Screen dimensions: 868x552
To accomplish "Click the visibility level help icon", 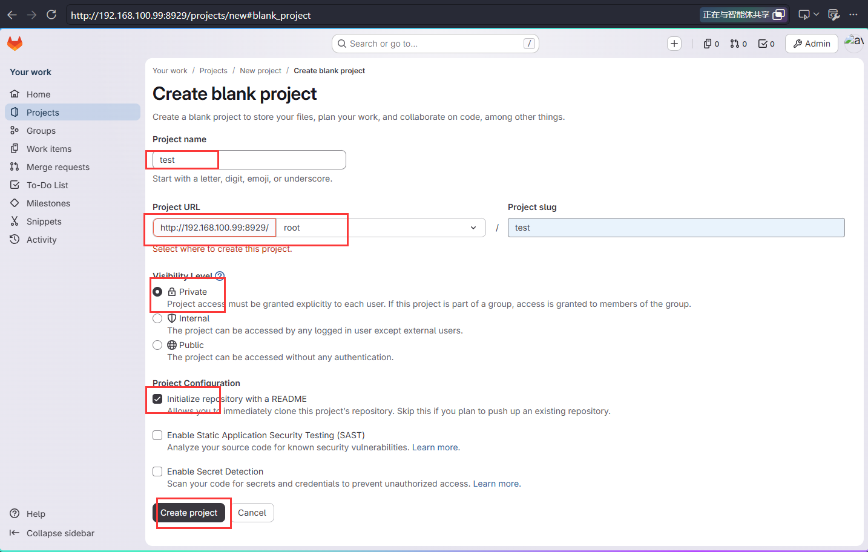I will click(220, 276).
